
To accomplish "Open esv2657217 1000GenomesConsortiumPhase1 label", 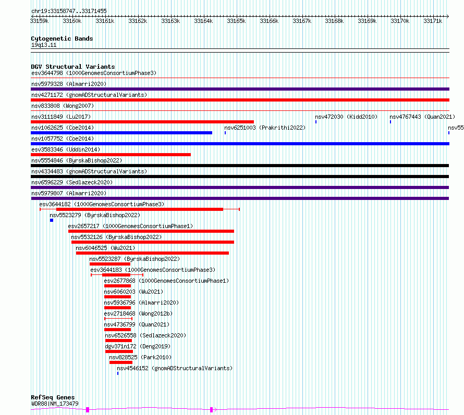I will [x=130, y=226].
